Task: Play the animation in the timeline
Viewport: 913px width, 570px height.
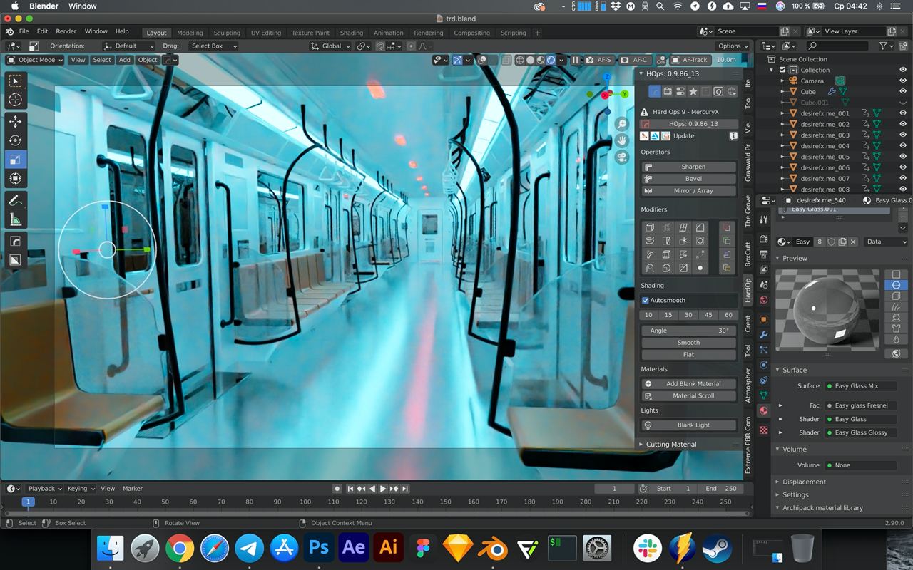Action: pyautogui.click(x=383, y=489)
